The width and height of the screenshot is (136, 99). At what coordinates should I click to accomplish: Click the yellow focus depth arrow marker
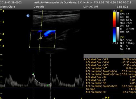(1, 40)
